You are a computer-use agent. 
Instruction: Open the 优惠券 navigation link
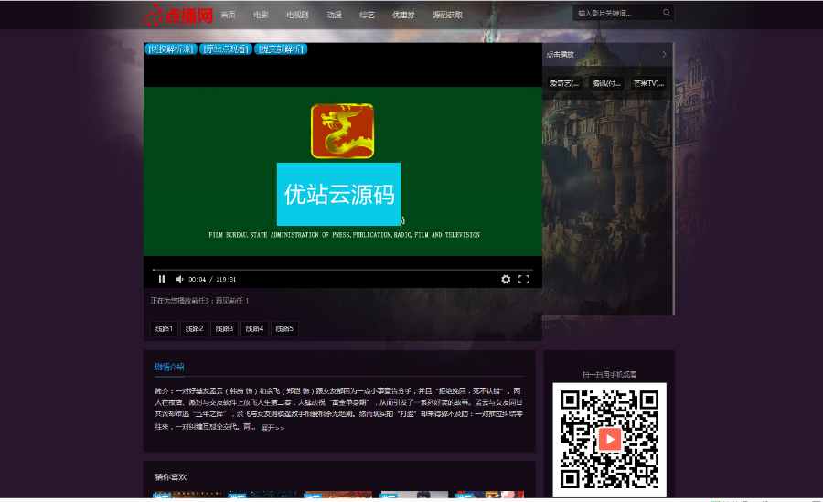(403, 15)
